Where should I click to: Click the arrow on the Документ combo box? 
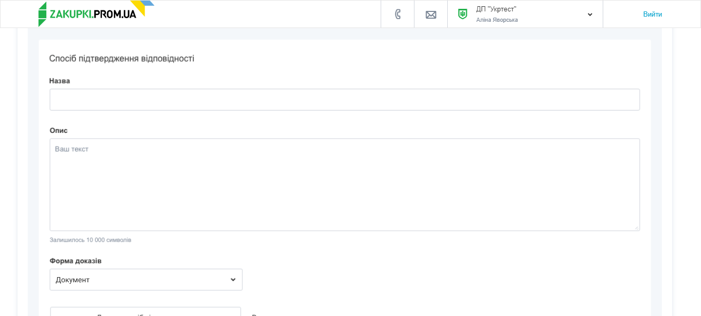pyautogui.click(x=233, y=280)
